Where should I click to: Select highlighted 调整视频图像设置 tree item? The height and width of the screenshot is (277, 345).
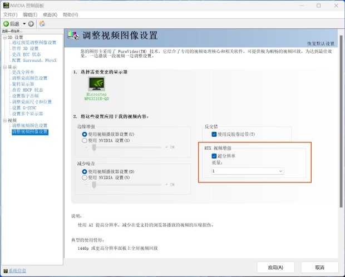pyautogui.click(x=30, y=132)
